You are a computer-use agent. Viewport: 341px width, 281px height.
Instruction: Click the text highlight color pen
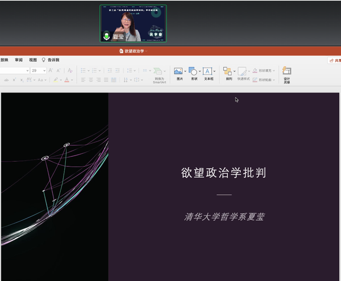(56, 80)
